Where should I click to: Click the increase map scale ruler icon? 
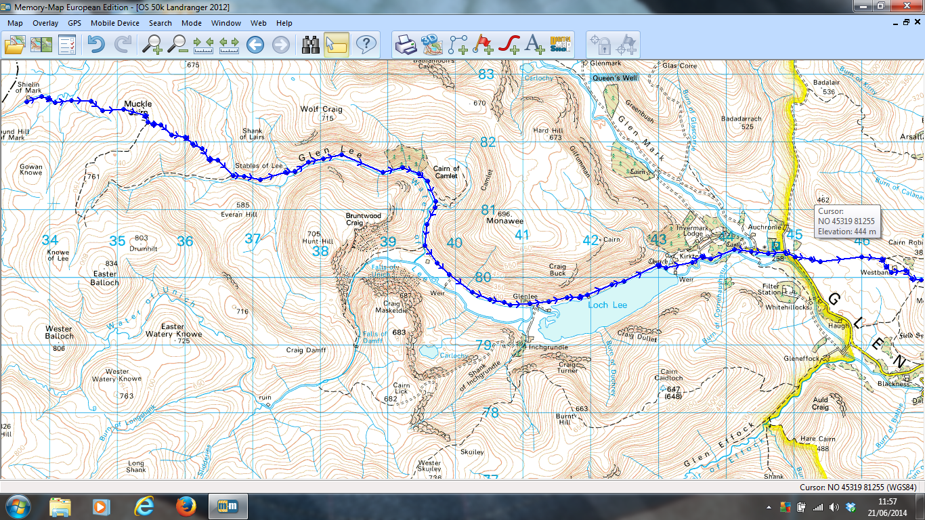pyautogui.click(x=230, y=45)
